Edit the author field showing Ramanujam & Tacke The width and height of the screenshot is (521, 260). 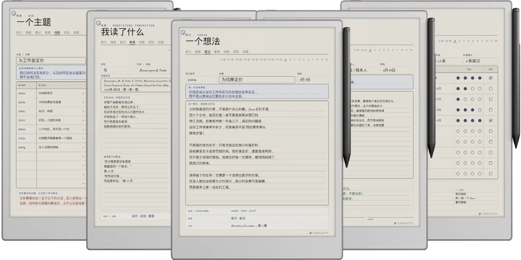154,70
